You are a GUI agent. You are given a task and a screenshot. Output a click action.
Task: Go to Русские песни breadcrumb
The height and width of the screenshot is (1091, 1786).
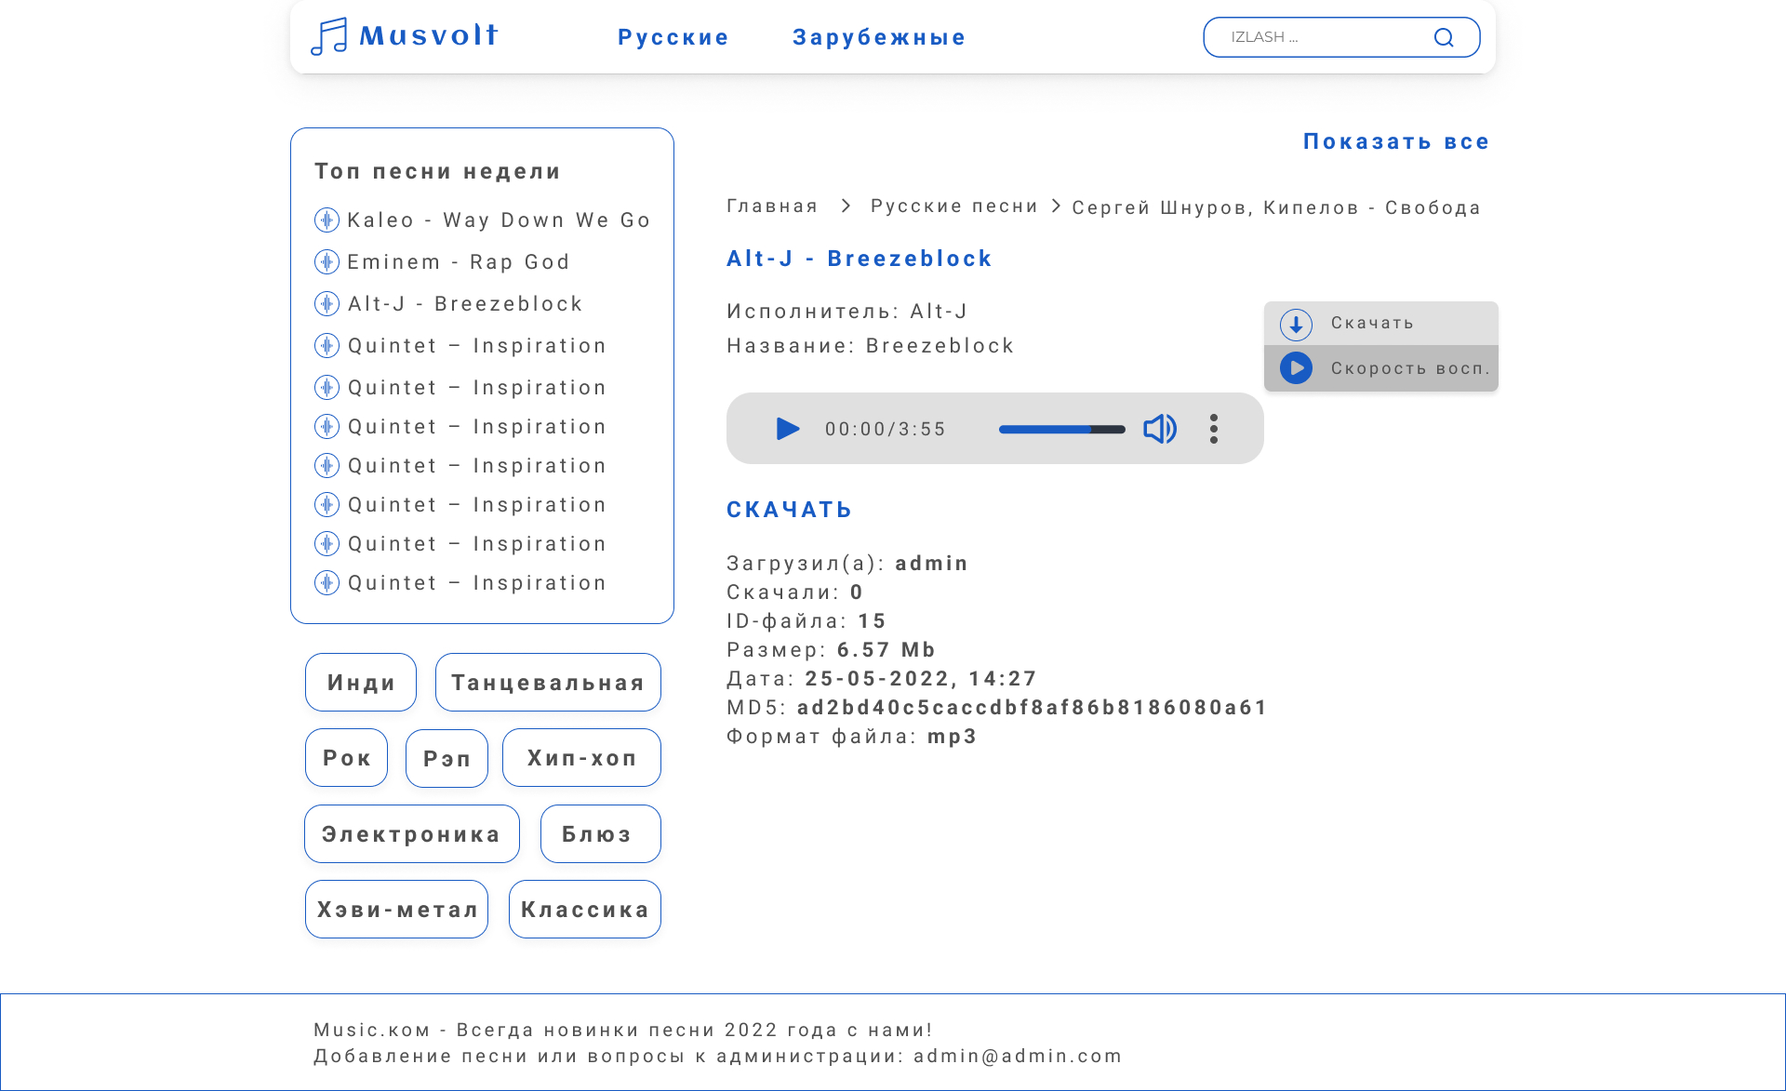[953, 206]
